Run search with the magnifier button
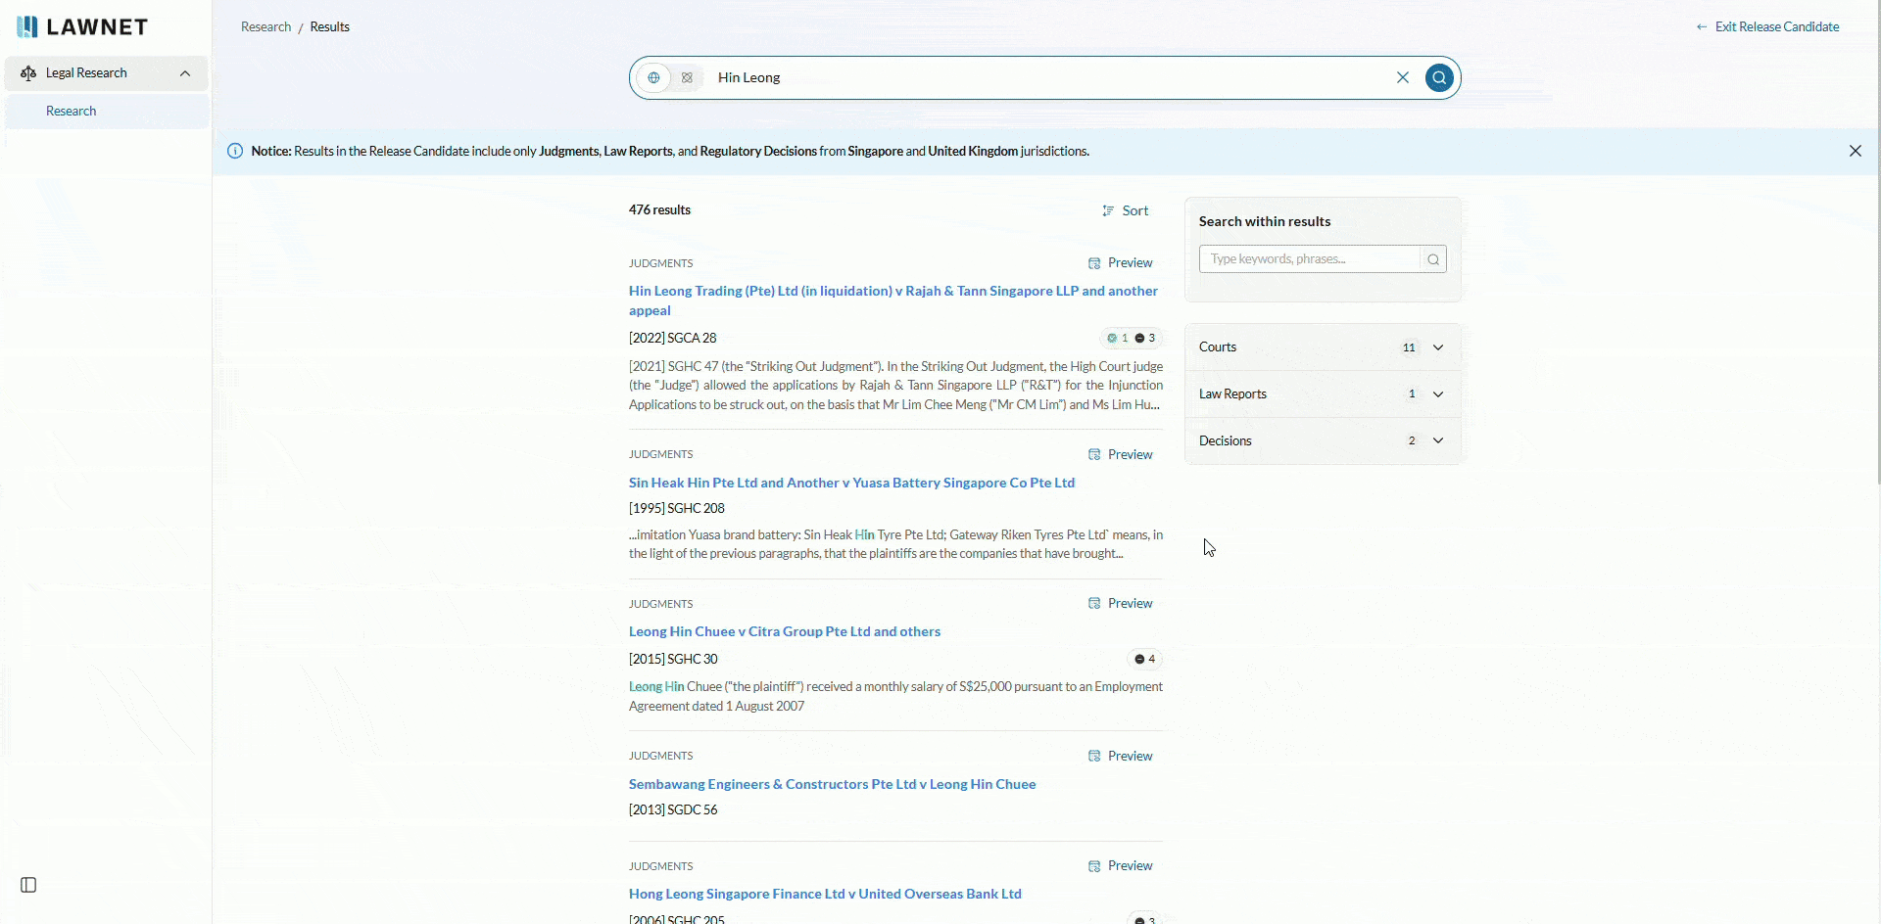This screenshot has width=1881, height=924. tap(1439, 77)
